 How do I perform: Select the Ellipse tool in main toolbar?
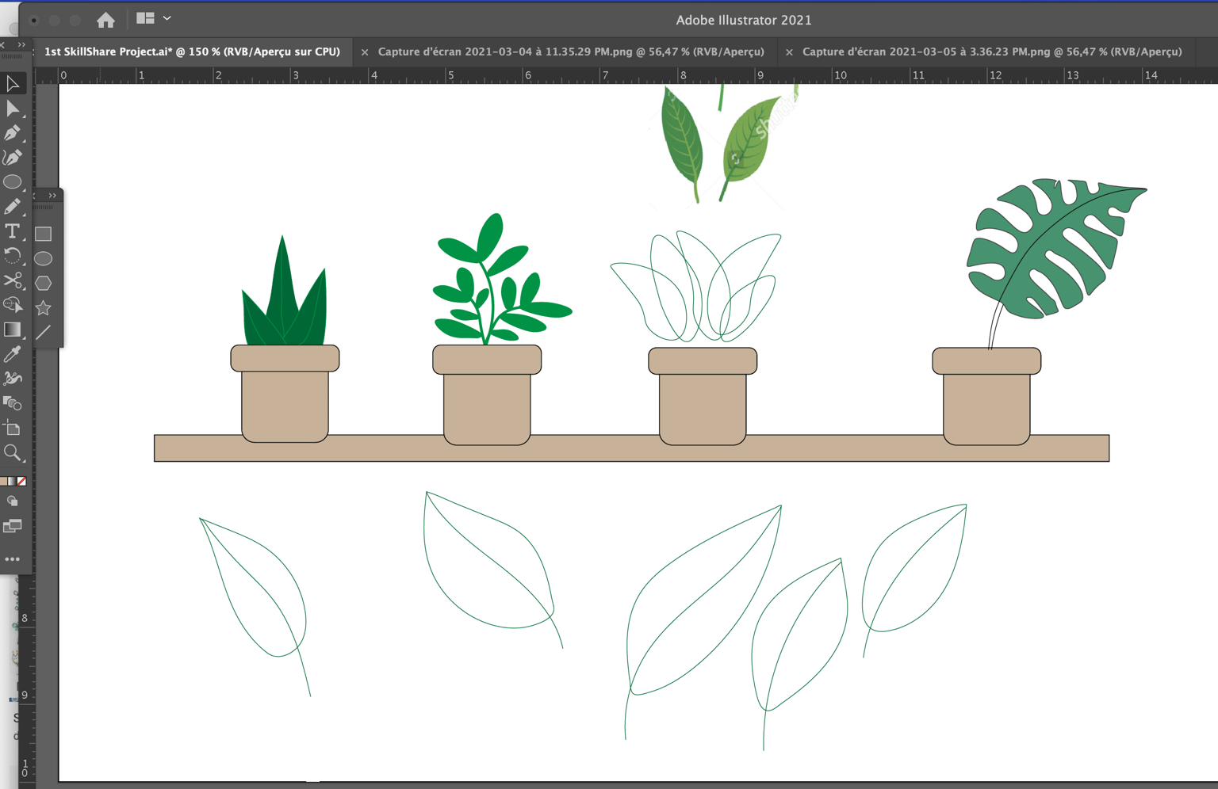point(13,181)
